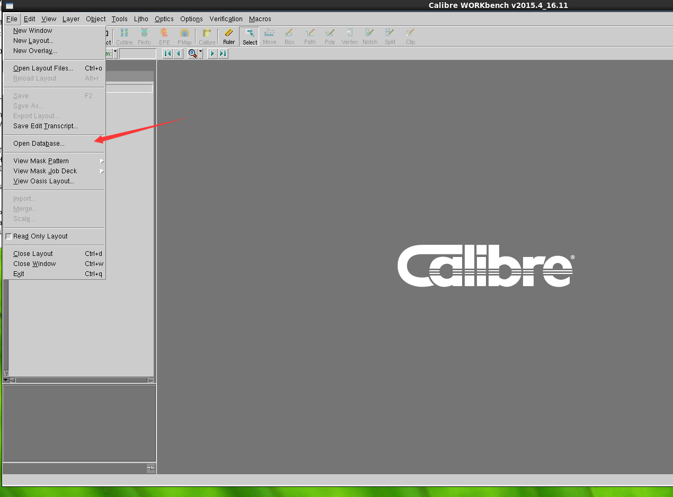Select the Ruler tool
This screenshot has height=497, width=673.
(x=229, y=37)
